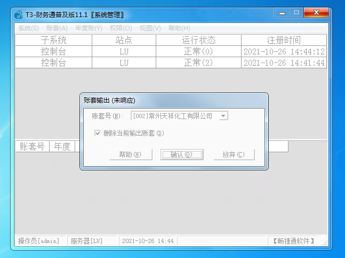
Task: Click the 站点 column header
Action: tap(124, 40)
